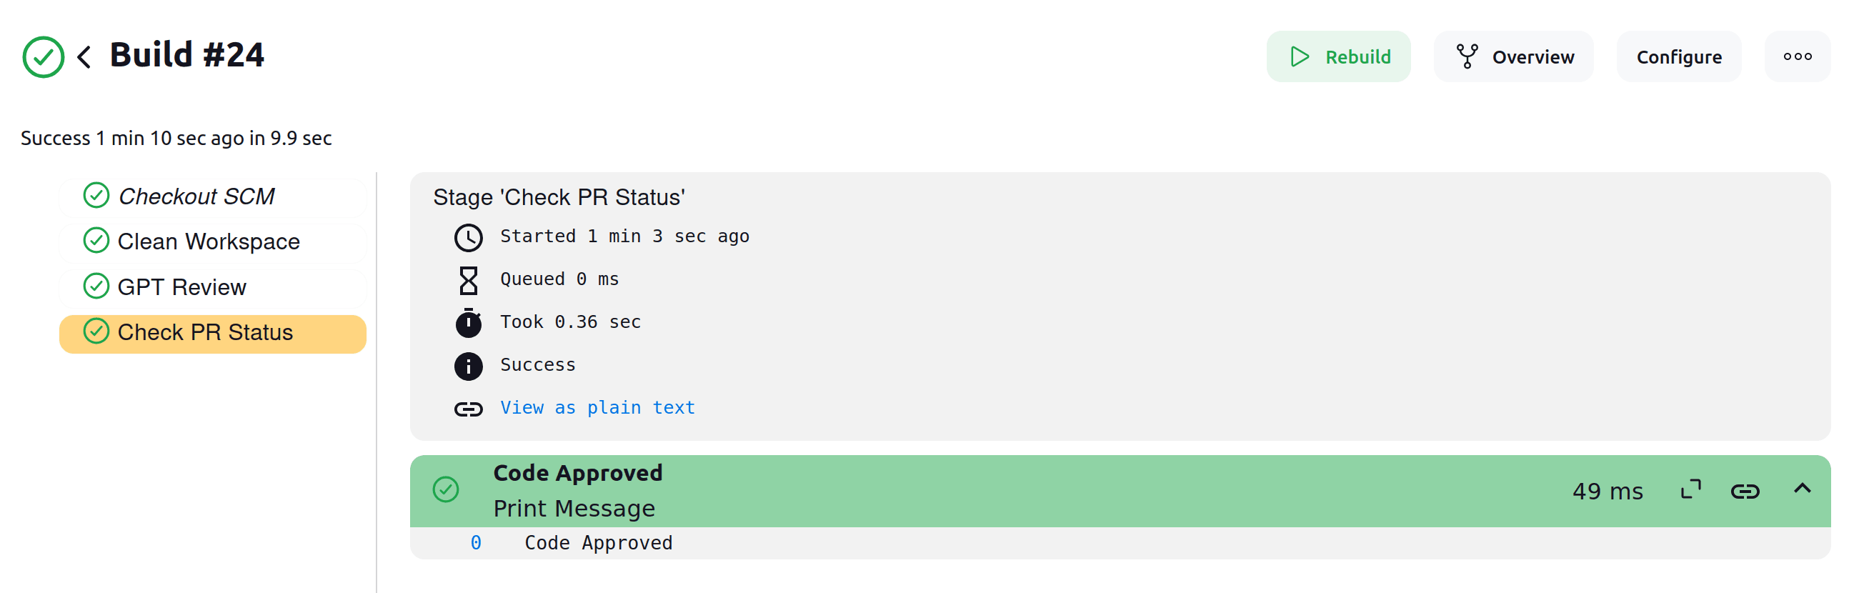Select the Check PR Status stage

(213, 333)
